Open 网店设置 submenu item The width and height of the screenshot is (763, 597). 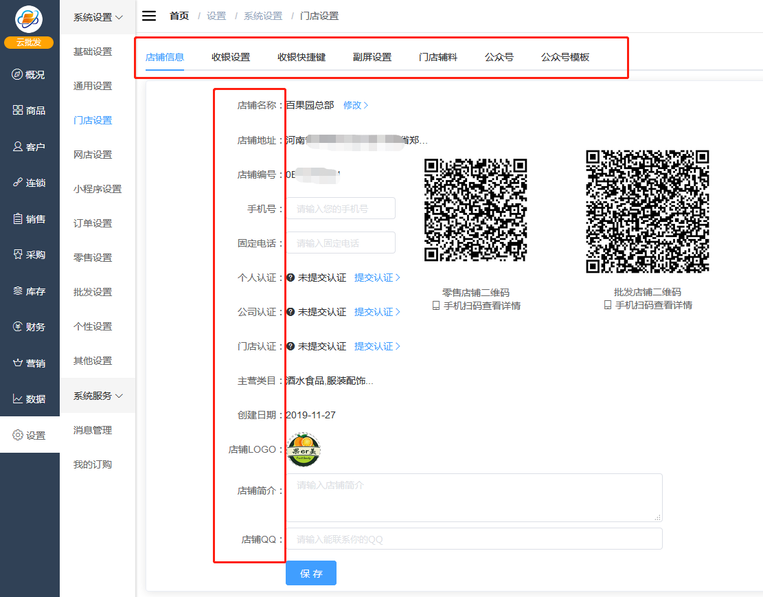pos(93,155)
